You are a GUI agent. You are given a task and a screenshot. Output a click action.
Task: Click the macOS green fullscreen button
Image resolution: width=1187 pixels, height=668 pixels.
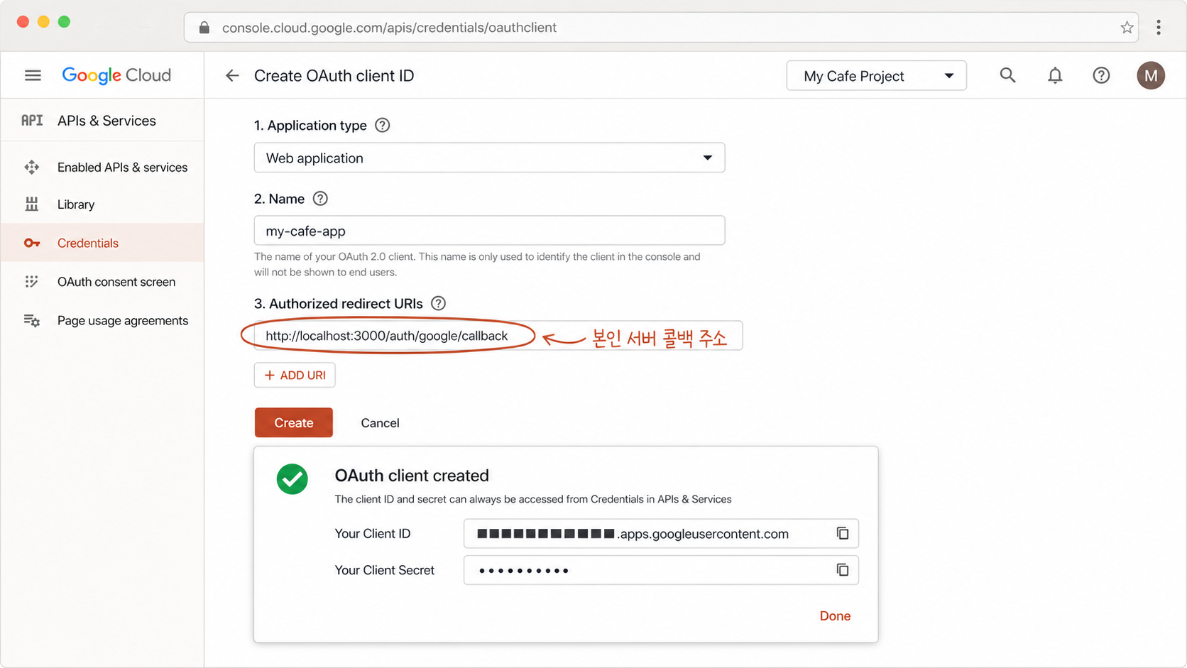(x=64, y=22)
